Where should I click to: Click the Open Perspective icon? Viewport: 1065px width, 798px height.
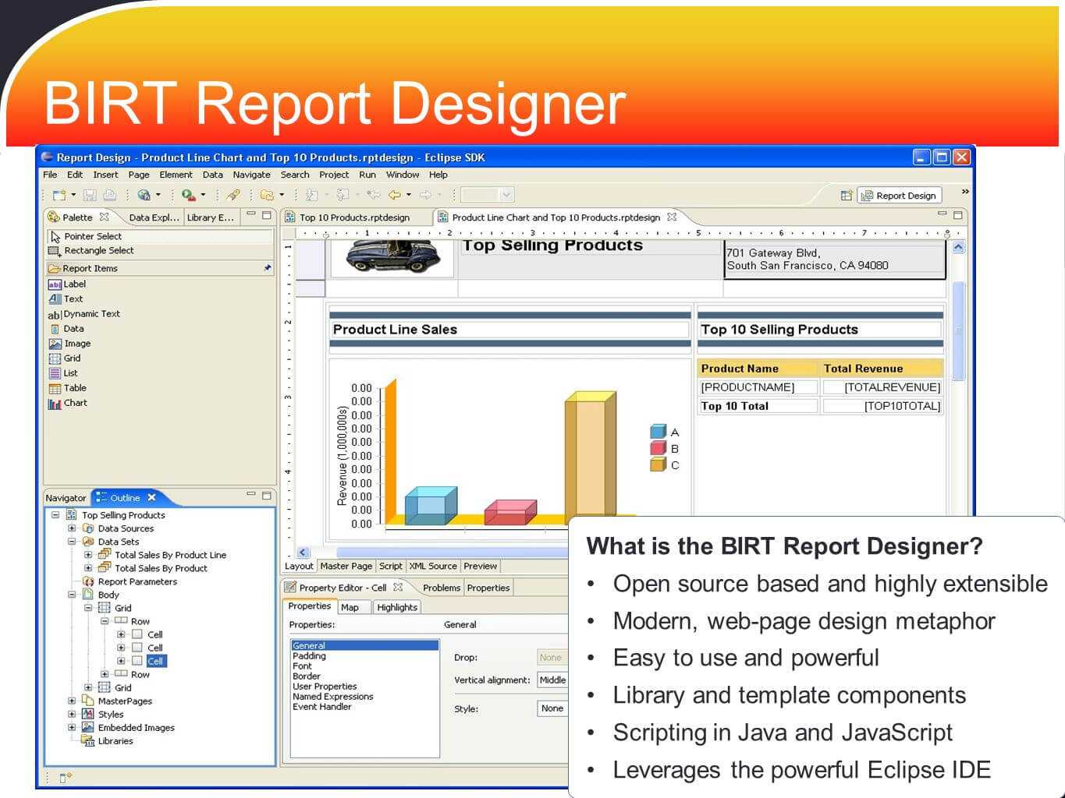coord(846,196)
